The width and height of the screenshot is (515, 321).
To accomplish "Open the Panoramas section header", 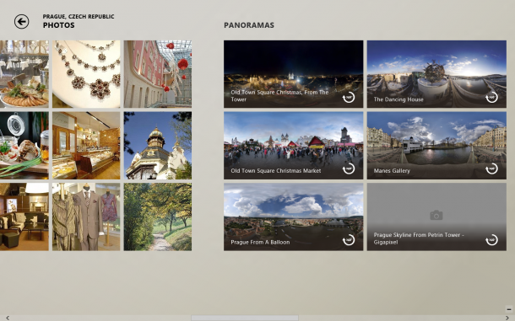I will [x=249, y=25].
